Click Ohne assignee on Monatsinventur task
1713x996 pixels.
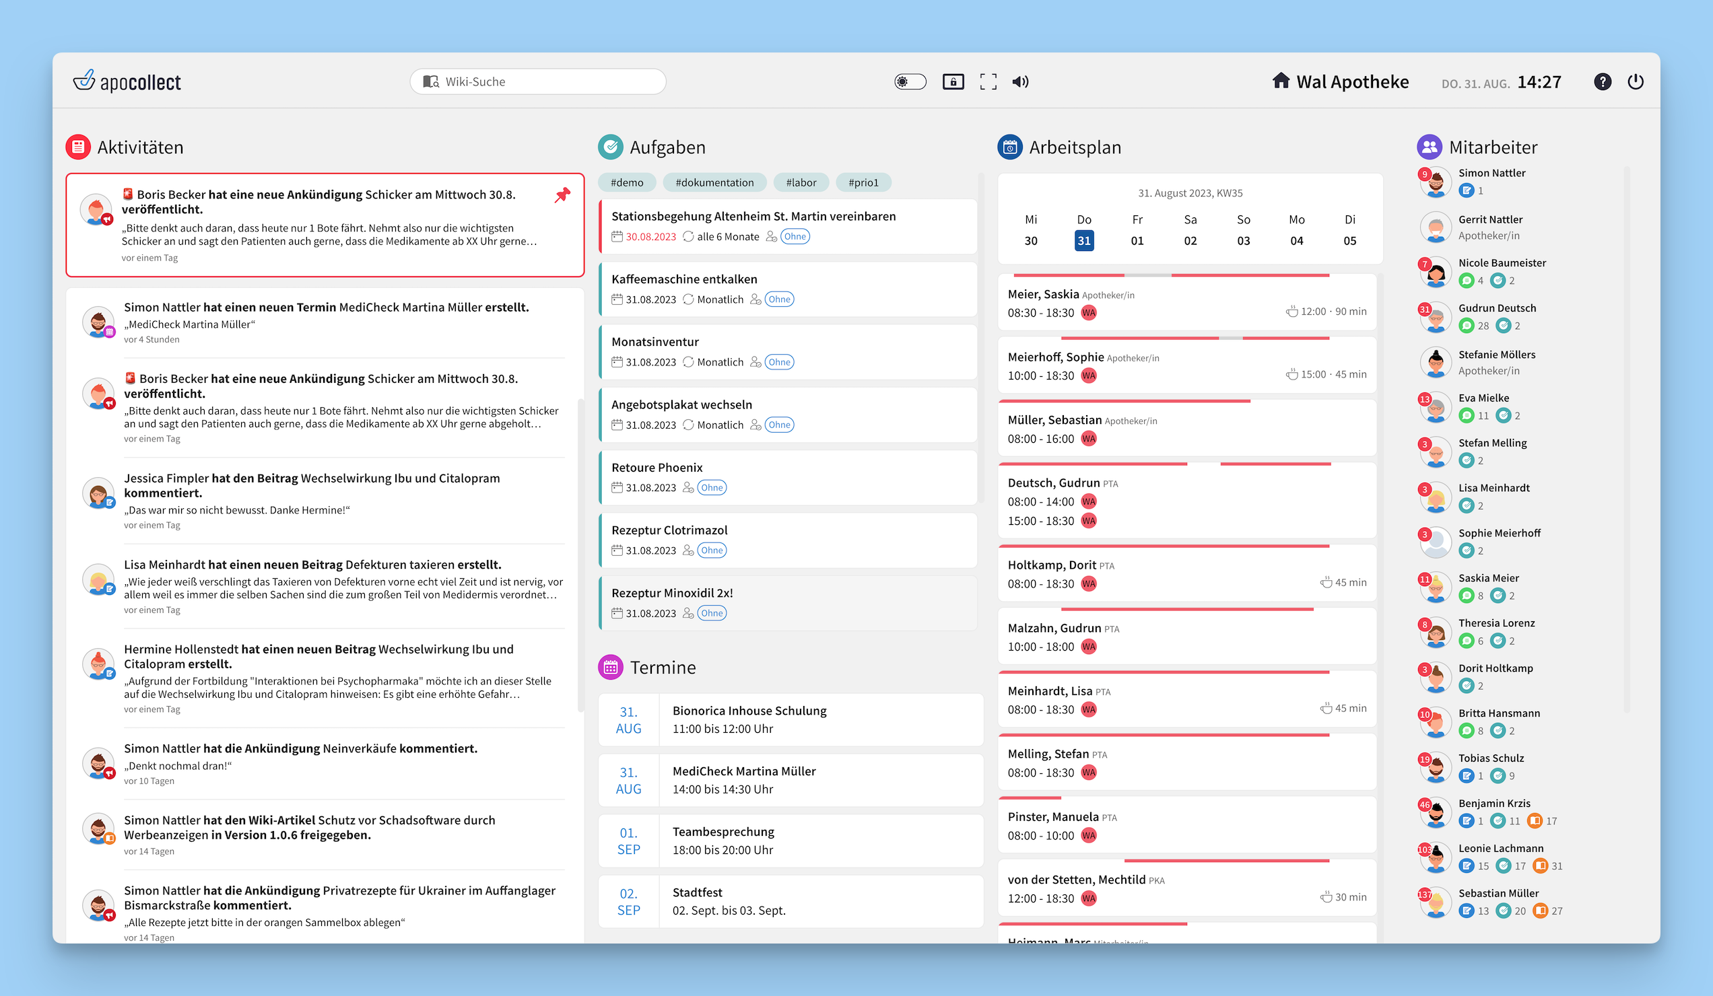[779, 362]
